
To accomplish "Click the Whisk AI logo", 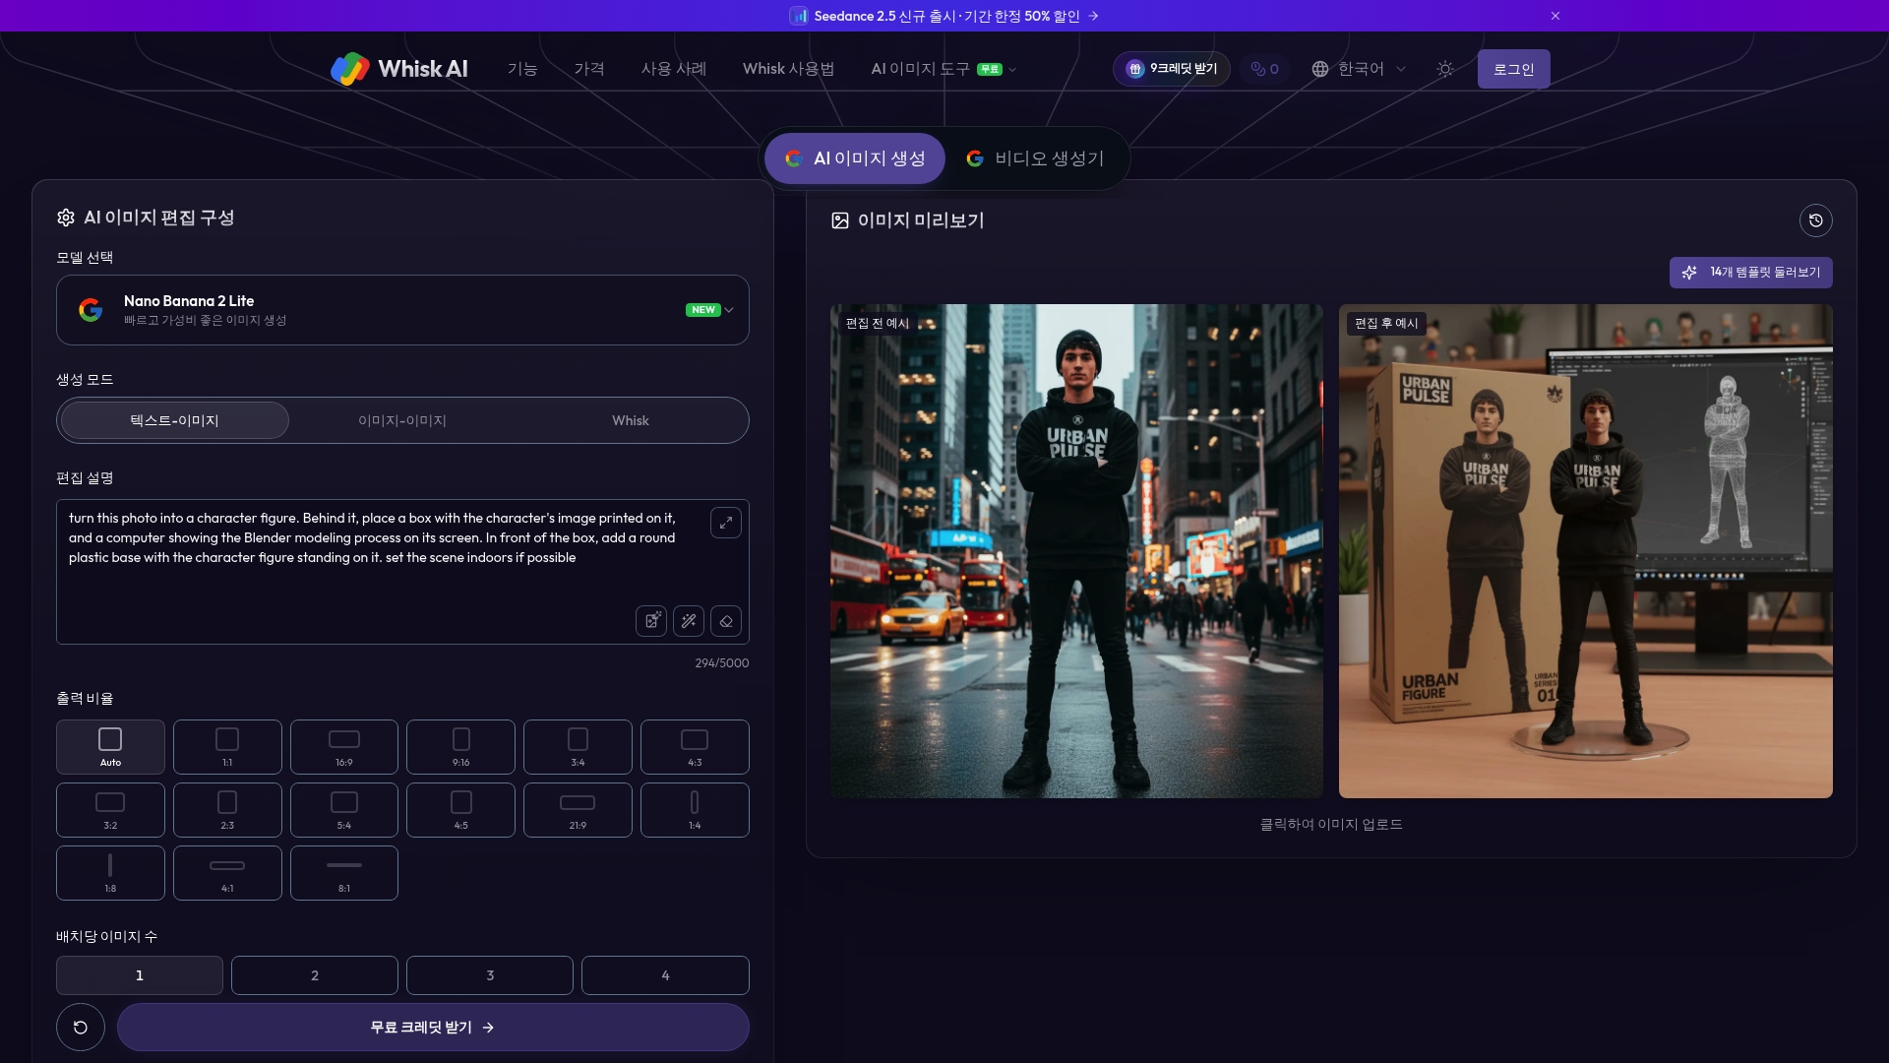I will pos(399,69).
